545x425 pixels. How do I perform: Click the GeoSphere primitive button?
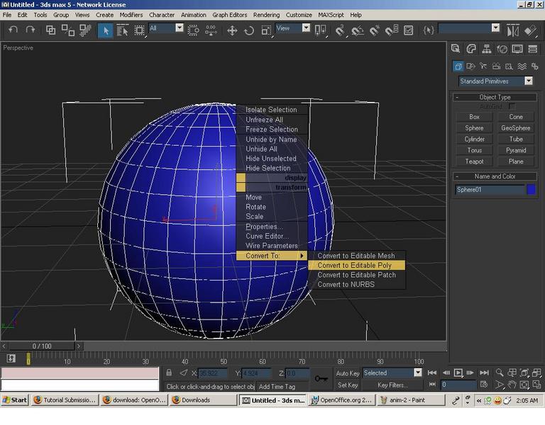[515, 128]
